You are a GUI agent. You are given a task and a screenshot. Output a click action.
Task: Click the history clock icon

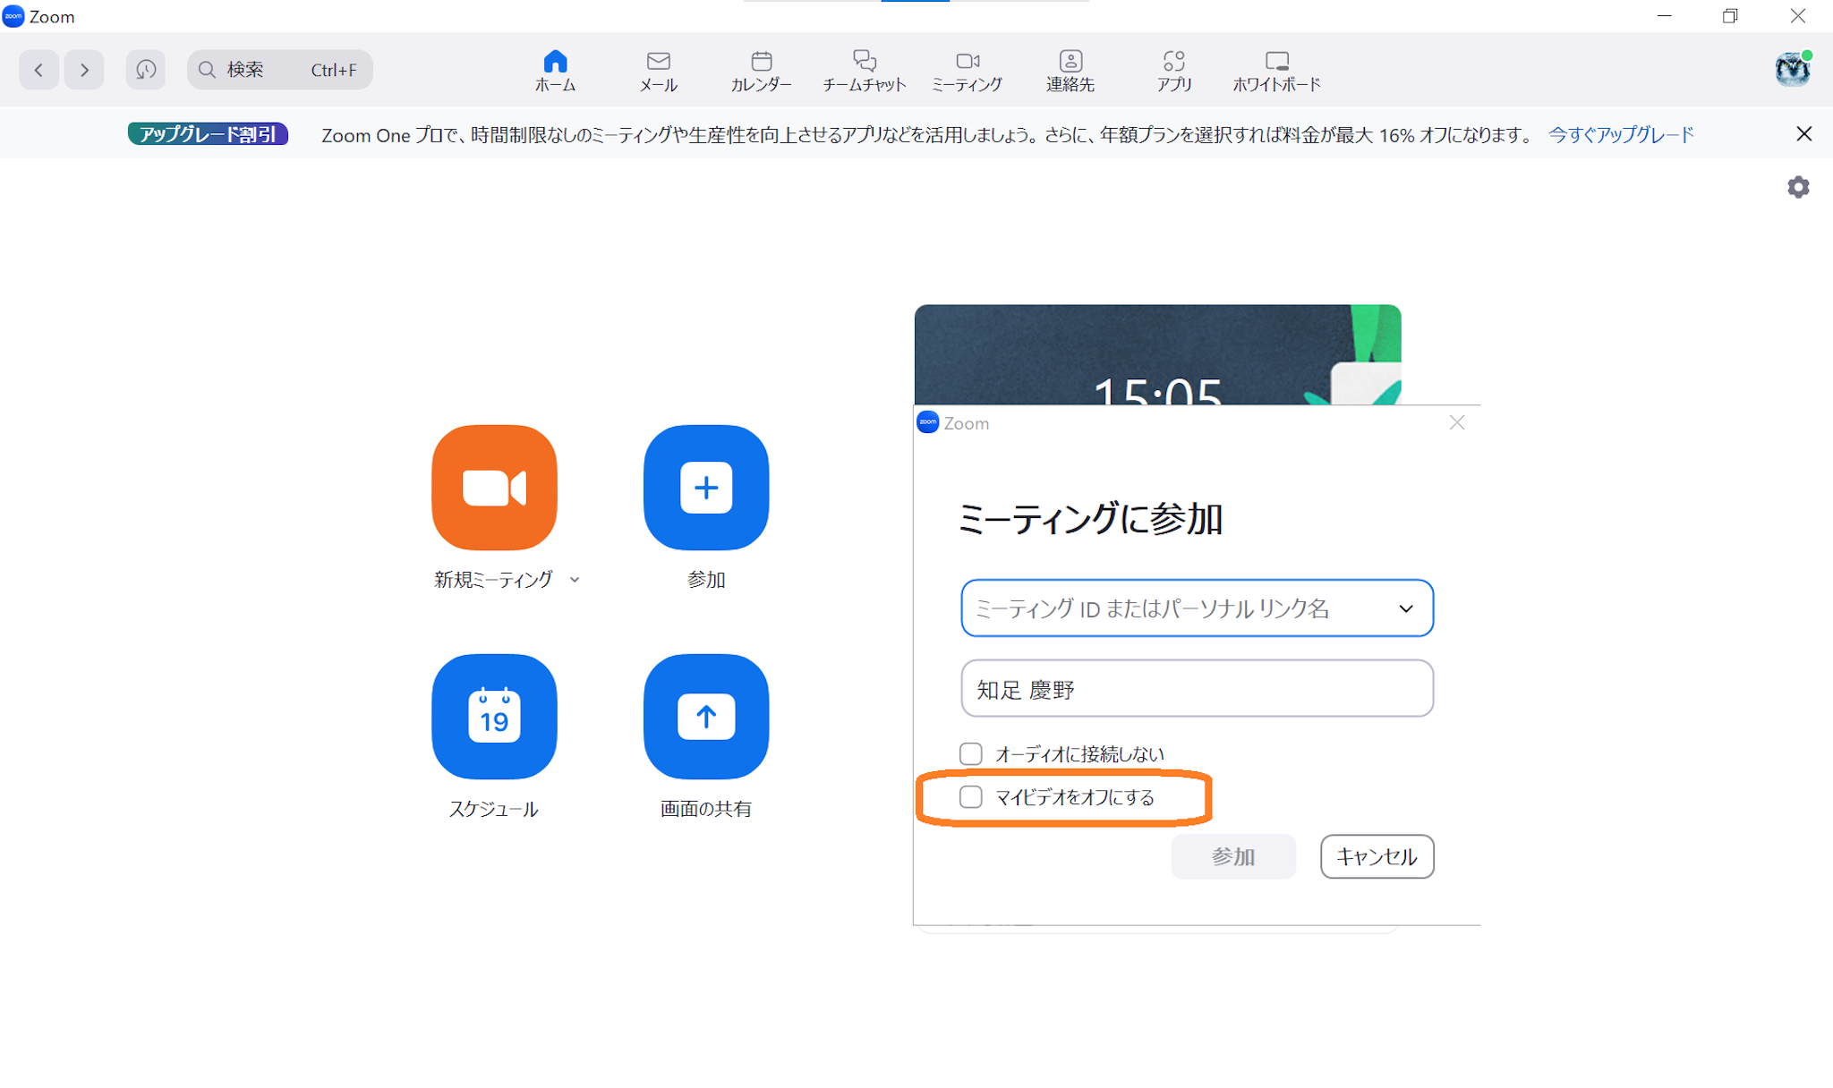click(x=145, y=70)
